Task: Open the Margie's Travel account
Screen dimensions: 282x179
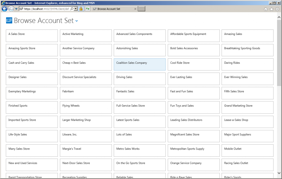Action: point(86,150)
